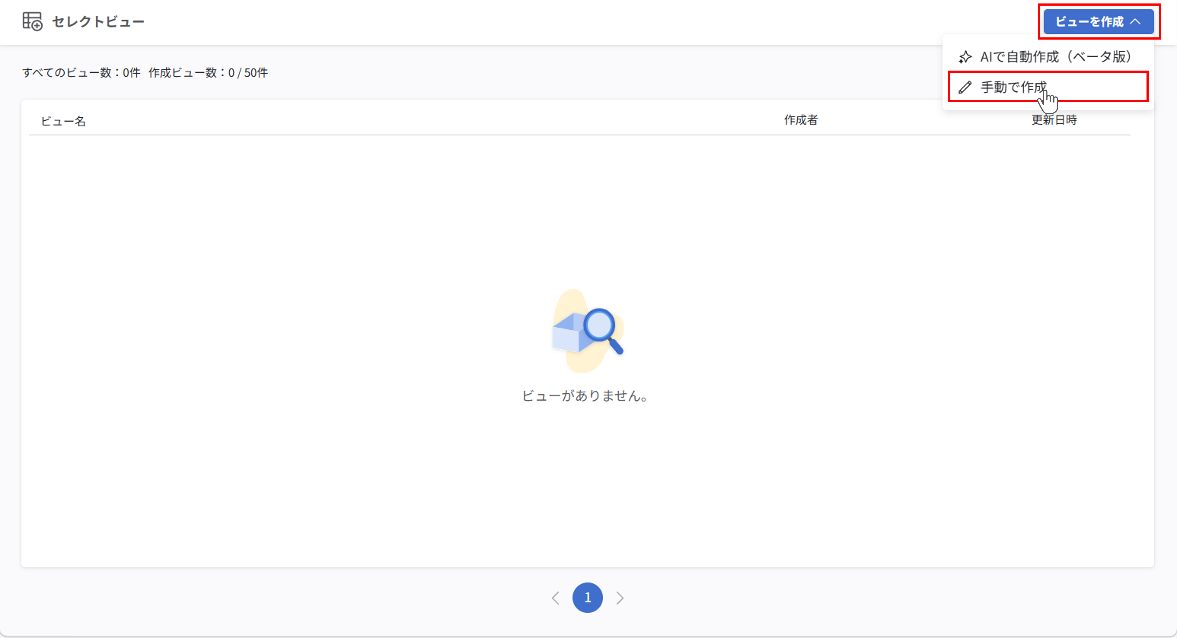Go to next page arrow
1177x638 pixels.
pos(620,598)
